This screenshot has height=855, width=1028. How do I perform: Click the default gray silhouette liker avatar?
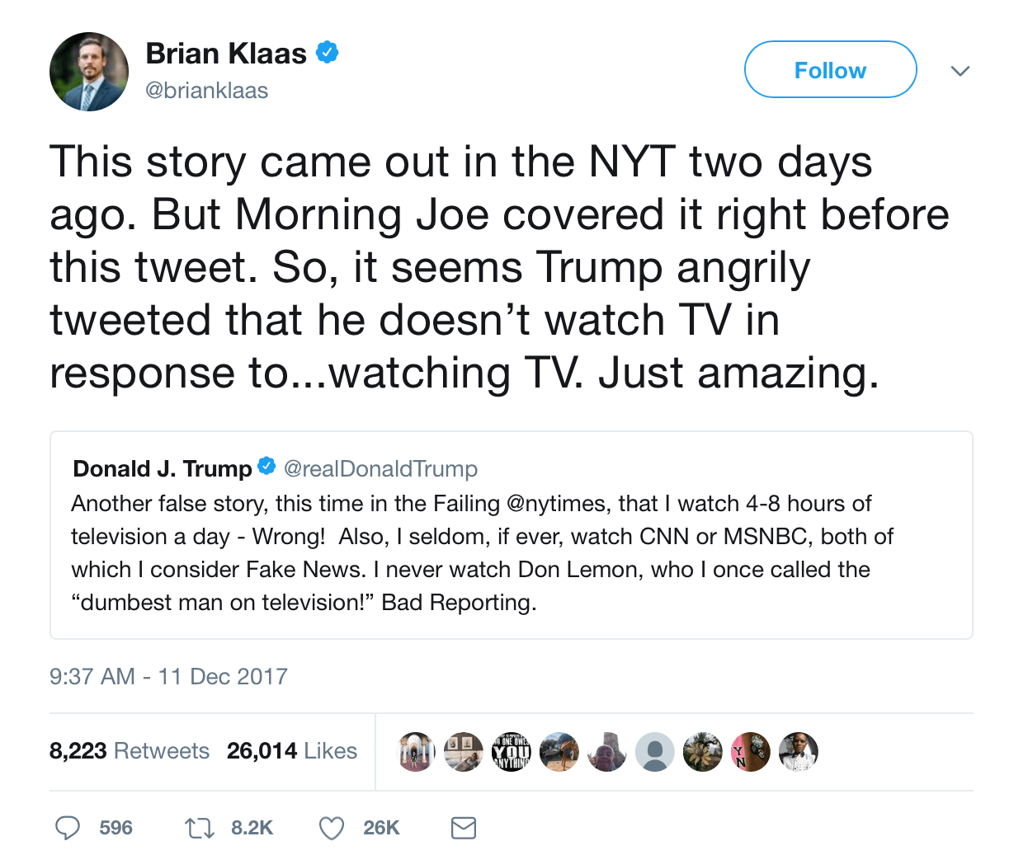pyautogui.click(x=655, y=752)
